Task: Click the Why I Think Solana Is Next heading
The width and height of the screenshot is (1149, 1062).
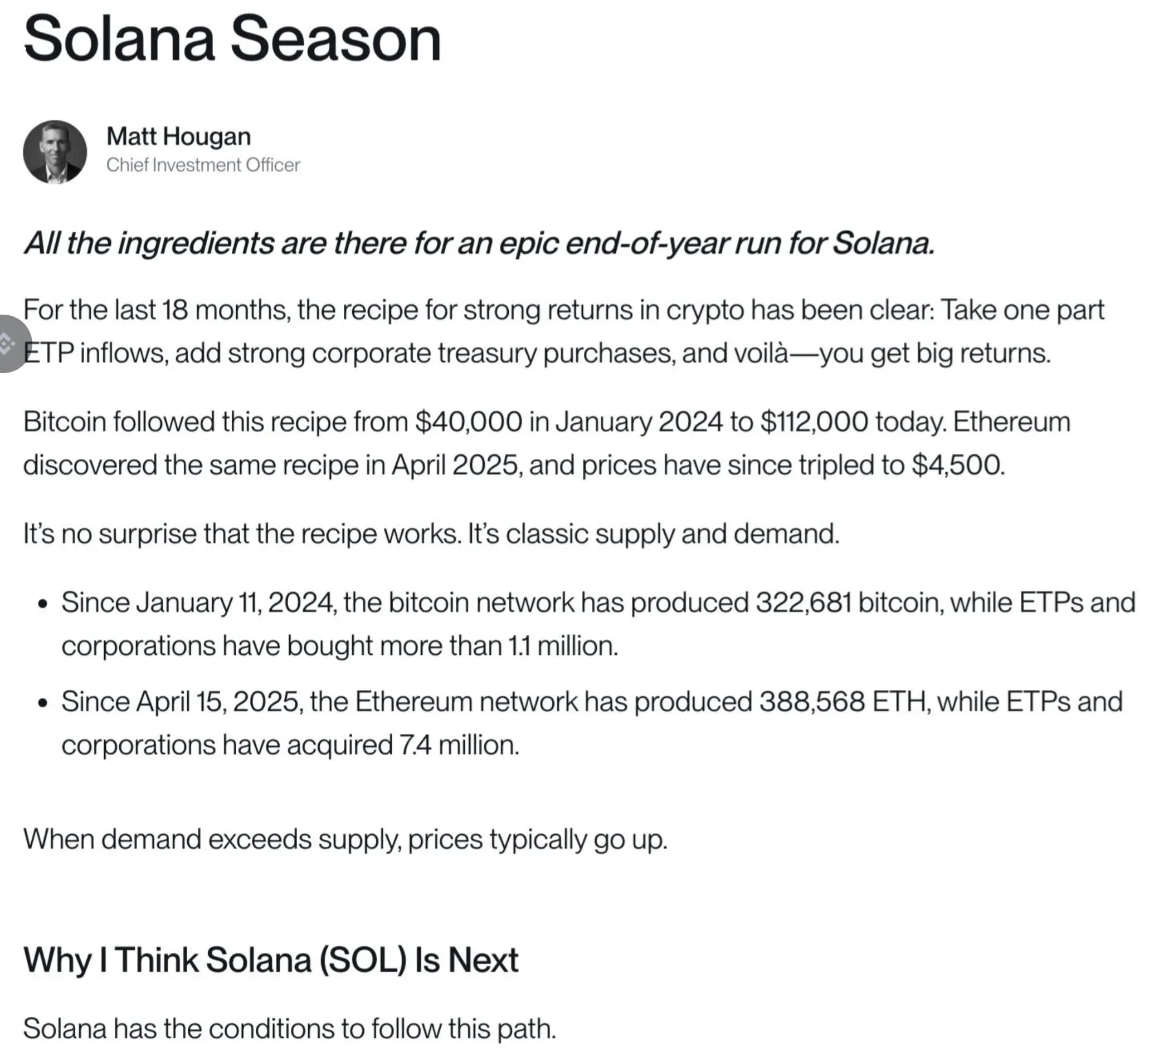Action: coord(270,960)
